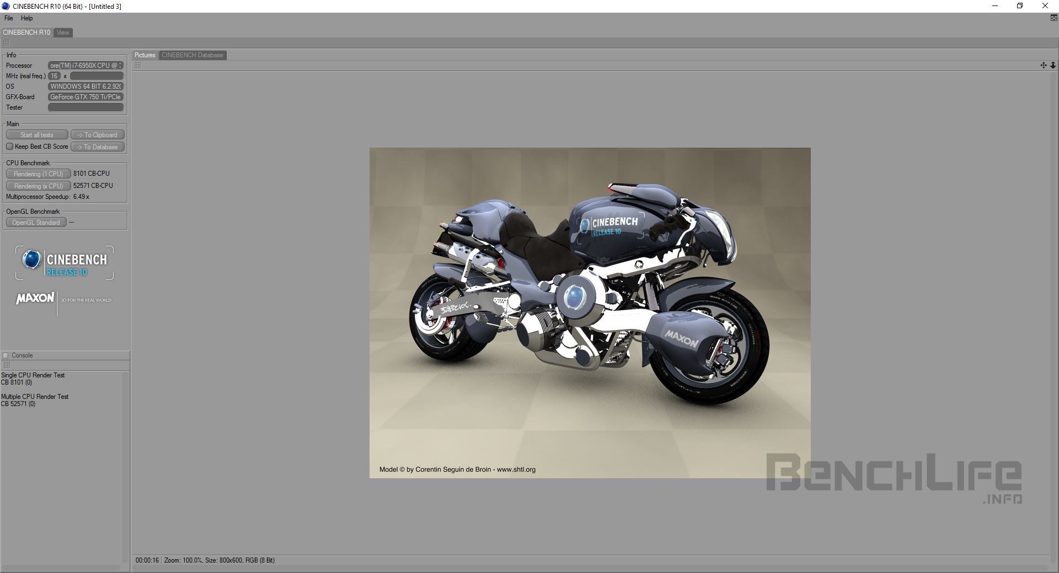Screen dimensions: 1059x573
Task: Click the Start all tests button
Action: pyautogui.click(x=37, y=135)
